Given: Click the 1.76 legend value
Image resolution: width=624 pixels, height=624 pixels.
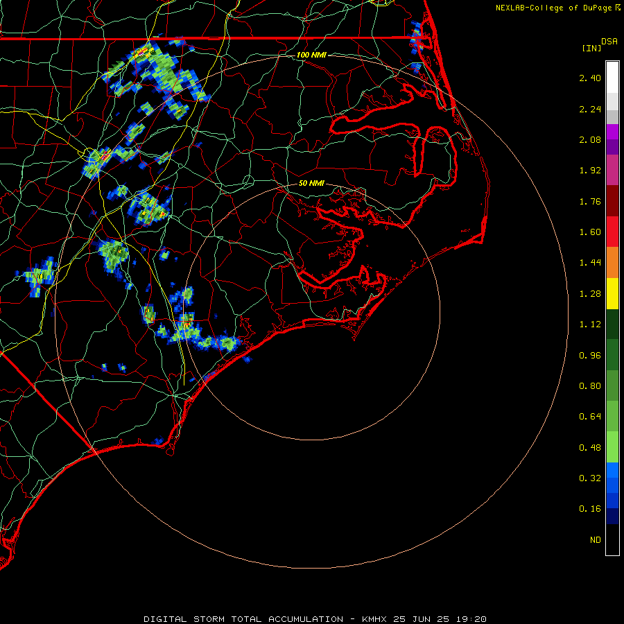Looking at the screenshot, I should pyautogui.click(x=590, y=201).
